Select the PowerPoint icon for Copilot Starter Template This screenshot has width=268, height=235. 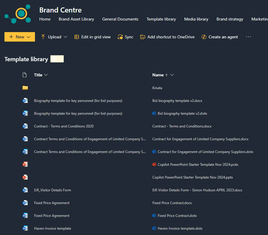click(x=25, y=164)
